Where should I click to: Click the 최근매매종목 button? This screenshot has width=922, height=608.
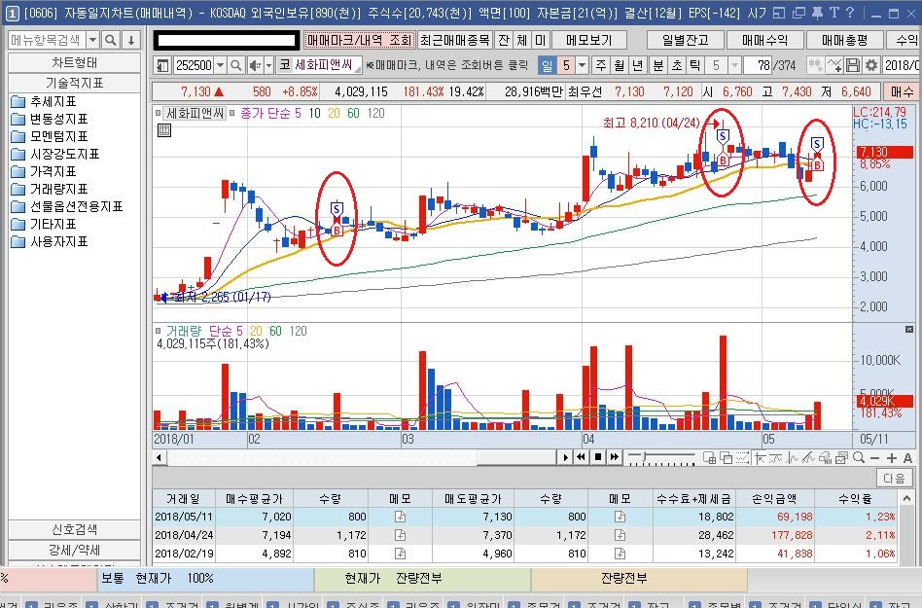point(455,40)
